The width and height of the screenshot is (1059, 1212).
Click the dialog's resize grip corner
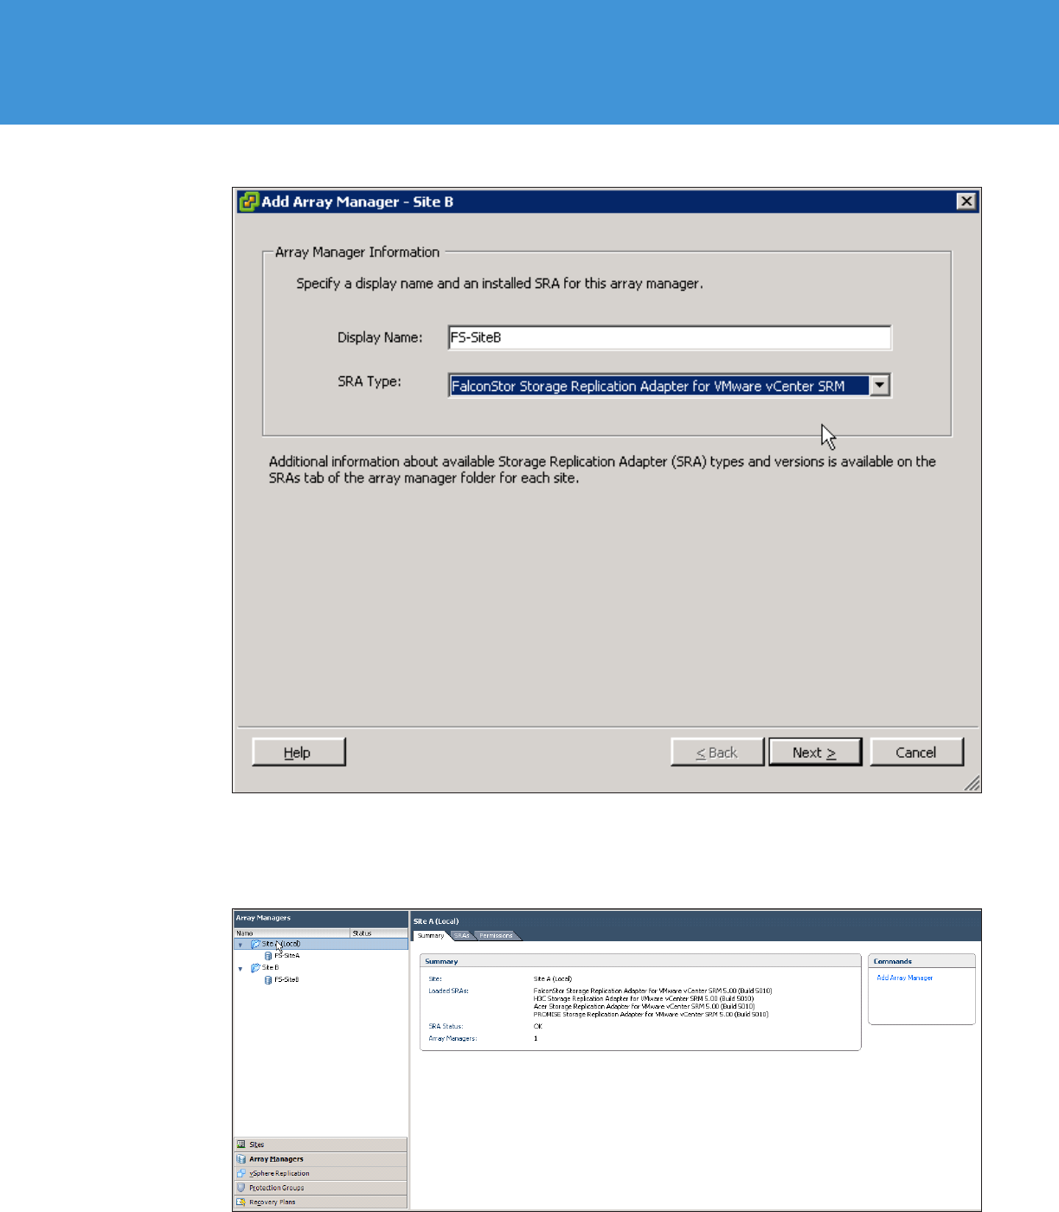click(972, 783)
